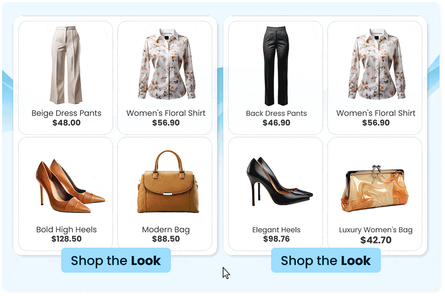
Task: Click the $42.70 price label
Action: pyautogui.click(x=376, y=240)
